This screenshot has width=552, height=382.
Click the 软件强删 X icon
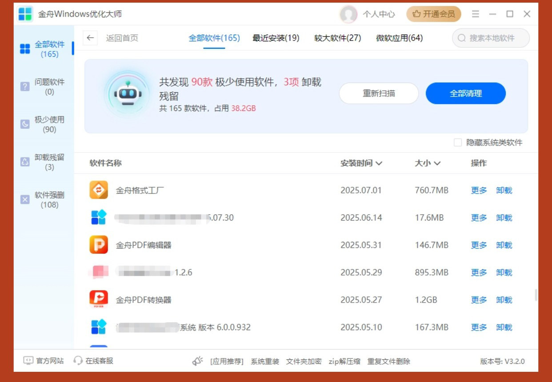25,200
